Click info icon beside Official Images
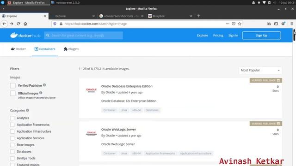The image size is (296, 166). pos(41,93)
